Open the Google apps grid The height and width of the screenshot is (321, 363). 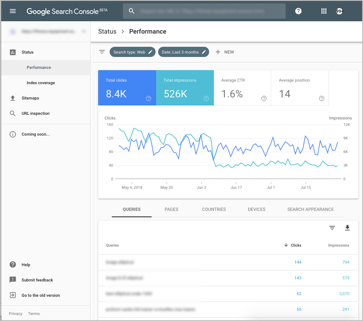[323, 11]
